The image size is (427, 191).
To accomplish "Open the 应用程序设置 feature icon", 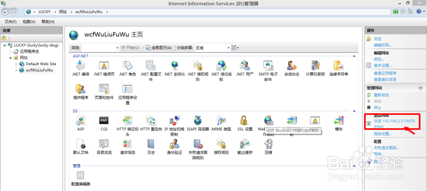I will (127, 89).
